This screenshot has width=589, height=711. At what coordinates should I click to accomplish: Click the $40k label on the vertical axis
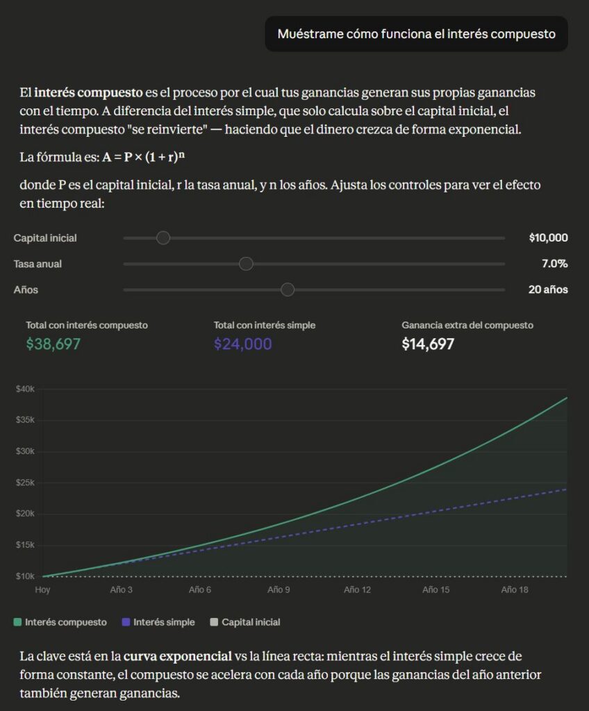click(x=25, y=389)
